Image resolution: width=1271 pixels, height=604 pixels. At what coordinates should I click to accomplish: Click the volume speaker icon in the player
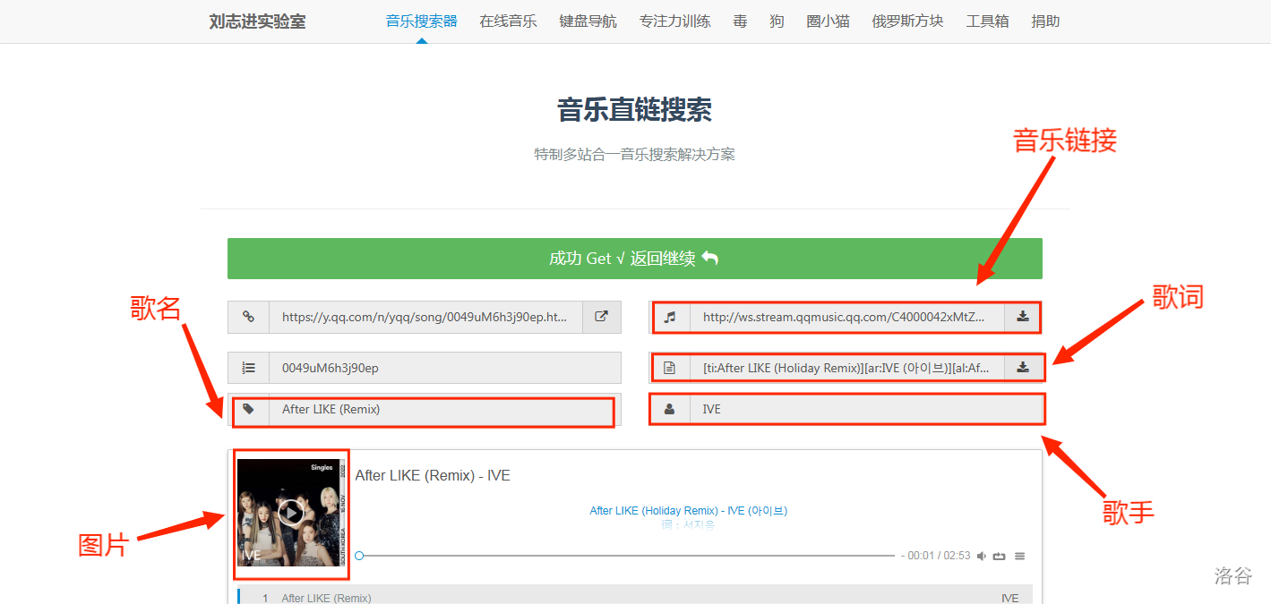(x=982, y=557)
